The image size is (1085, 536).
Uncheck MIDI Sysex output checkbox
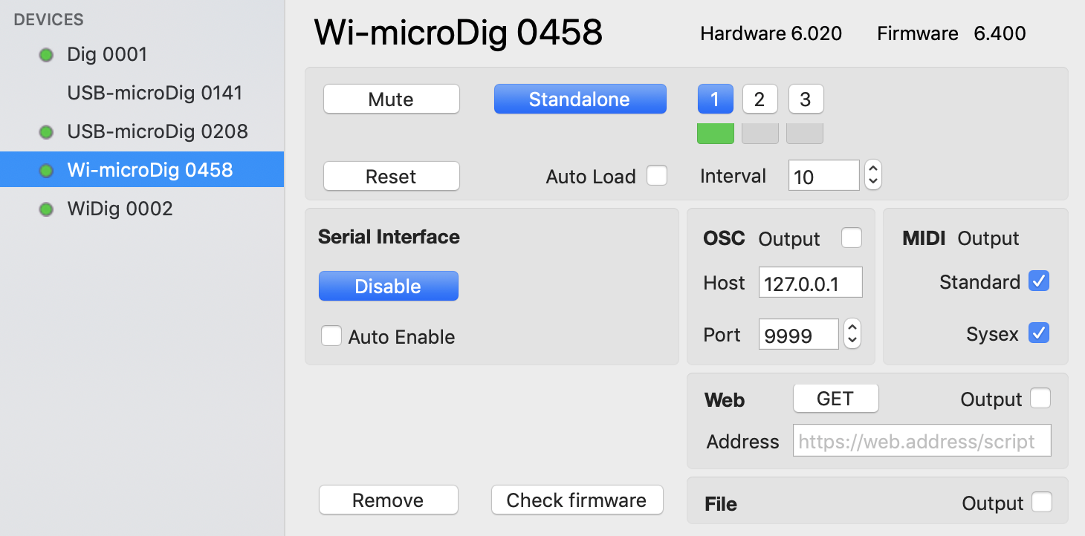pos(1039,333)
